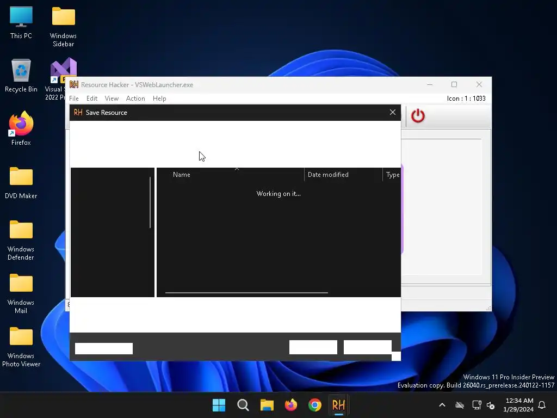Screen dimensions: 557x418
Task: Click the navigation pane vertical scrollbar
Action: click(150, 202)
